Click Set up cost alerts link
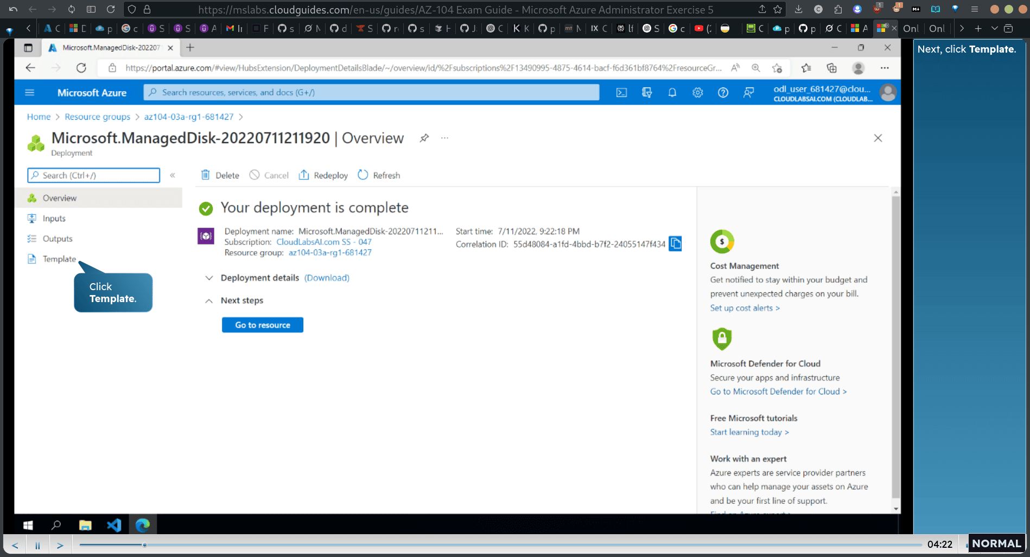 tap(745, 308)
